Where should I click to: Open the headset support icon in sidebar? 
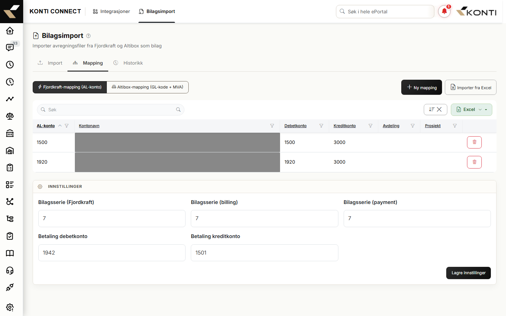tap(10, 270)
